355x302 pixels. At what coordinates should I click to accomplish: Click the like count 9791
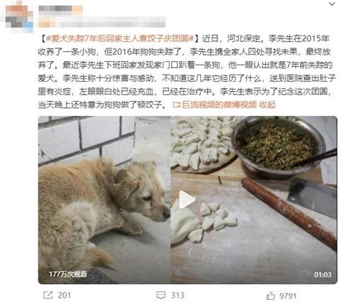click(288, 296)
